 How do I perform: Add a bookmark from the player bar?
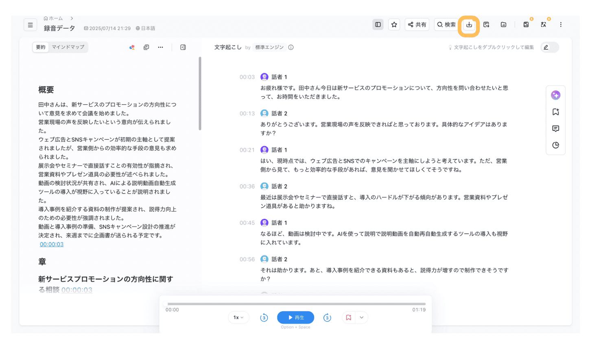348,318
